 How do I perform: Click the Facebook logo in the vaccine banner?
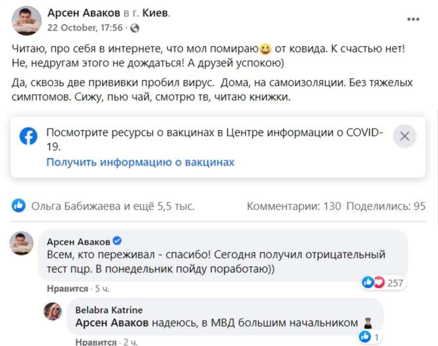[x=28, y=136]
